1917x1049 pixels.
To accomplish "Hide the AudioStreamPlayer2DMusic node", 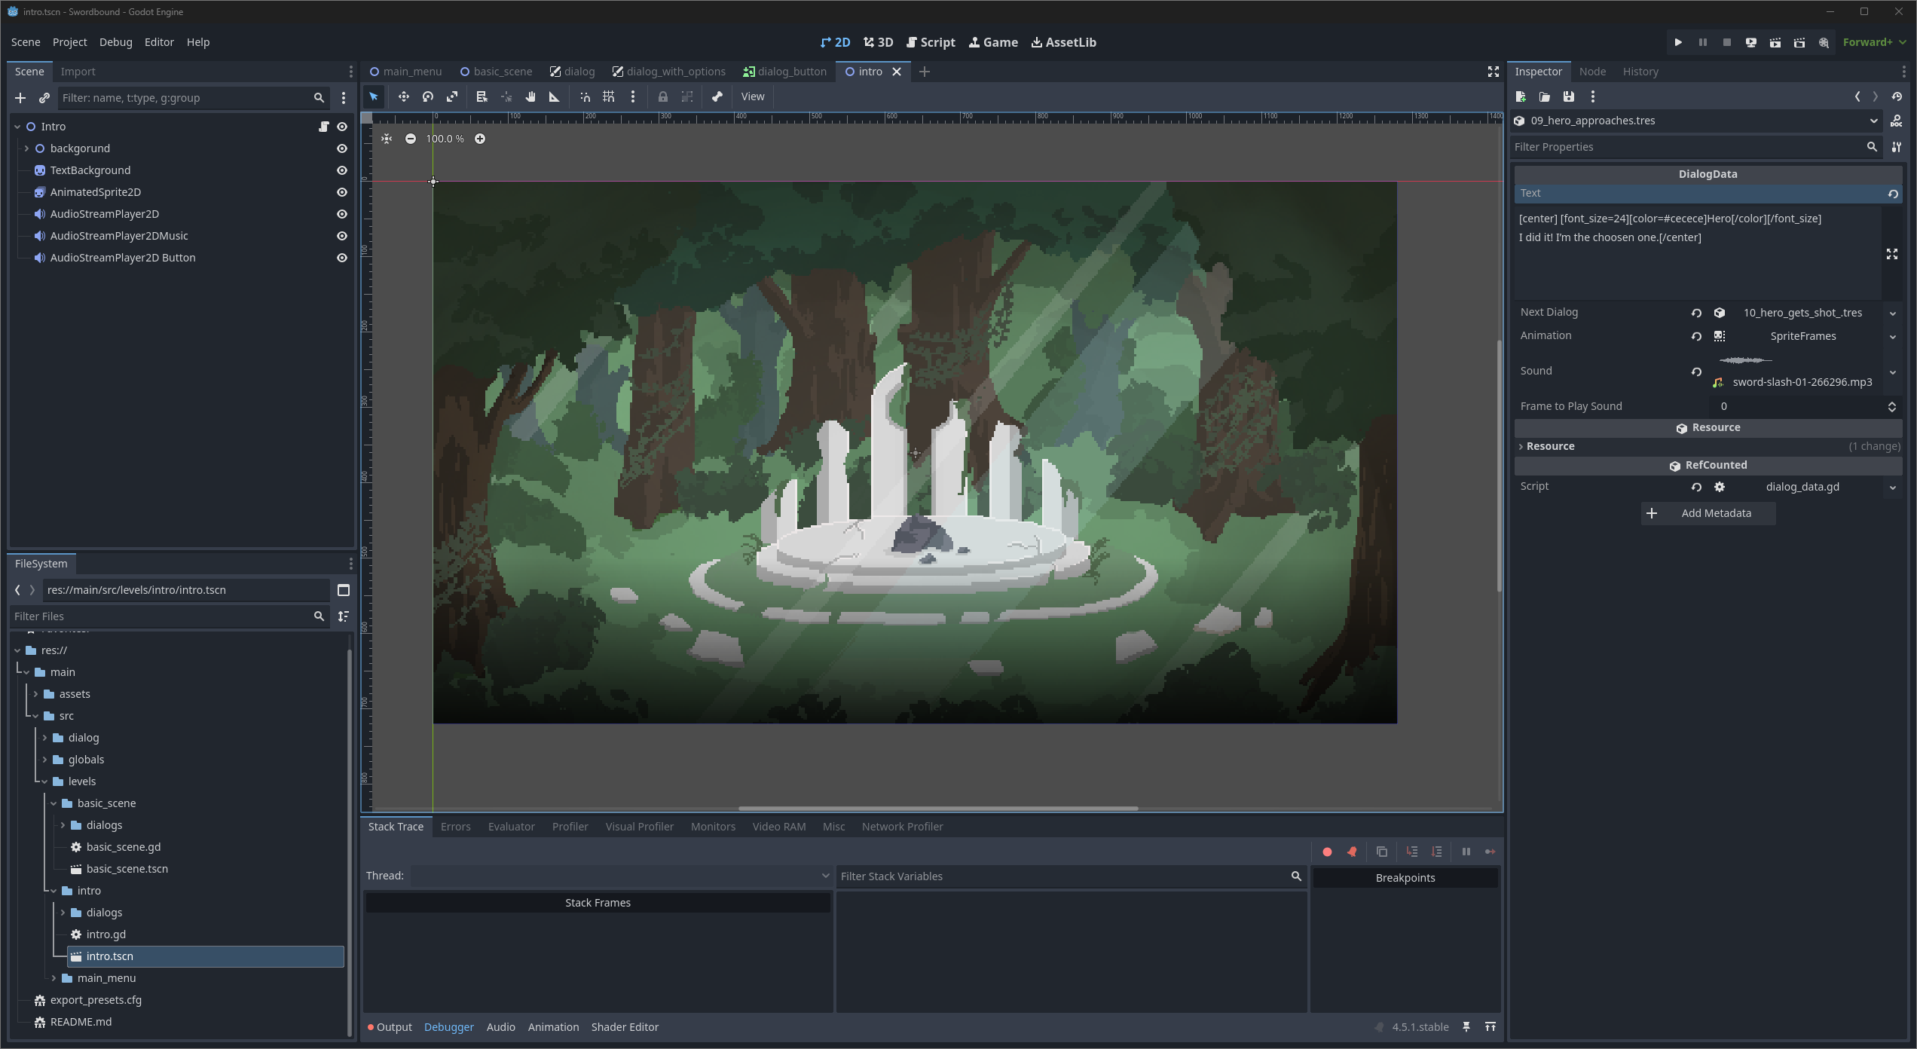I will 341,236.
